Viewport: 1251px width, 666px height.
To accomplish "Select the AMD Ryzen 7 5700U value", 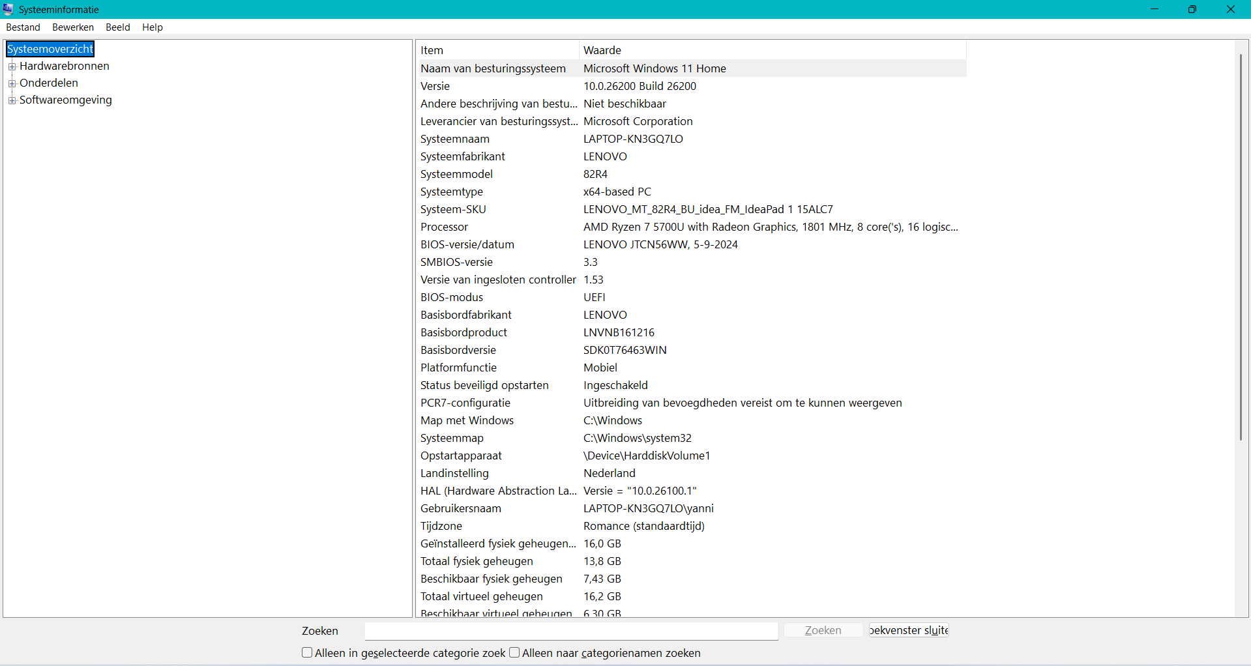I will pos(771,227).
